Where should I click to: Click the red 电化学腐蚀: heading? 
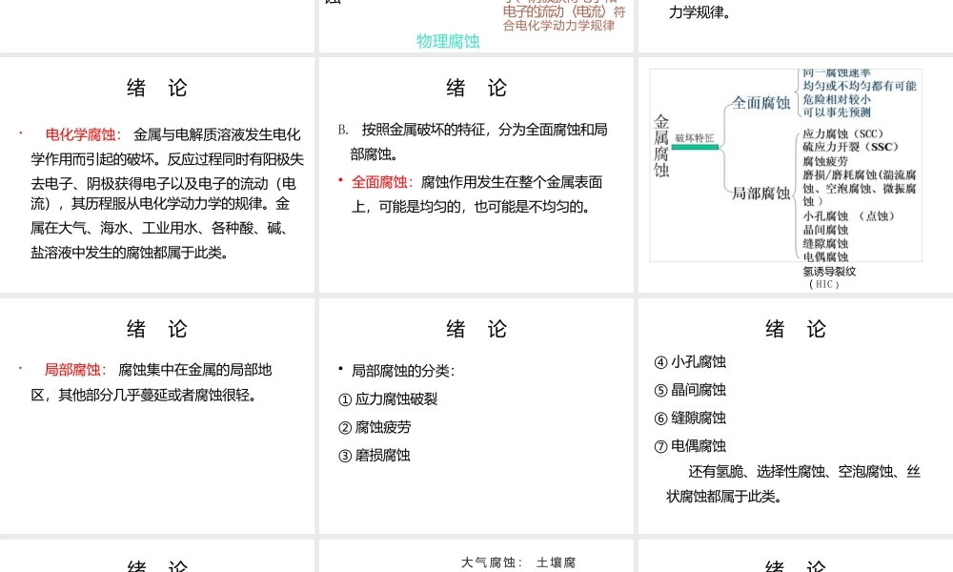84,134
